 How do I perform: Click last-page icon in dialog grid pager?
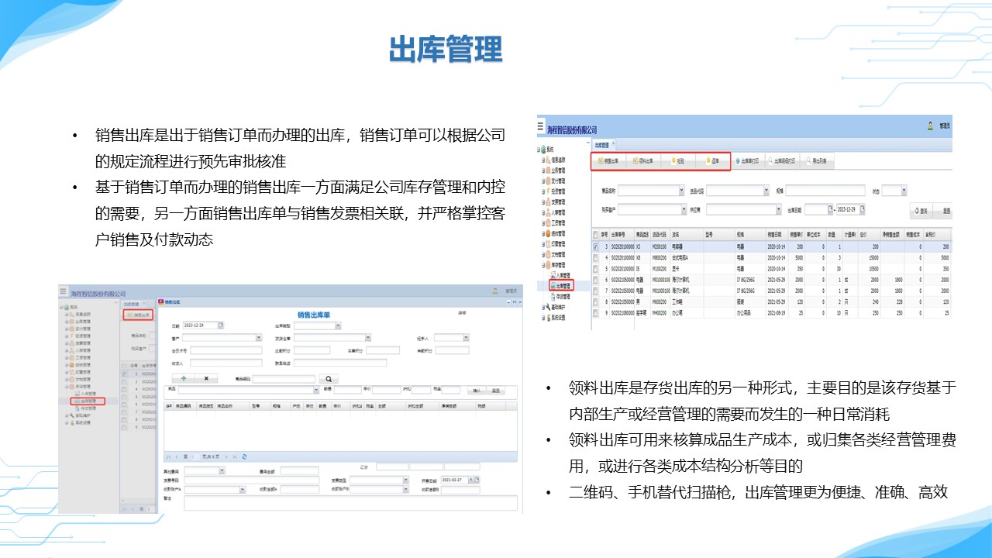point(234,457)
